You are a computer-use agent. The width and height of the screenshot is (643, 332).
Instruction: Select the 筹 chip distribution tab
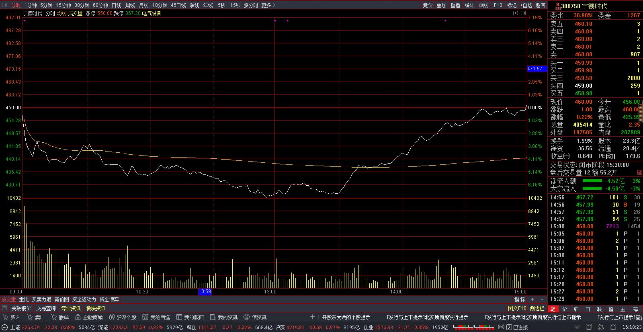tap(635, 309)
